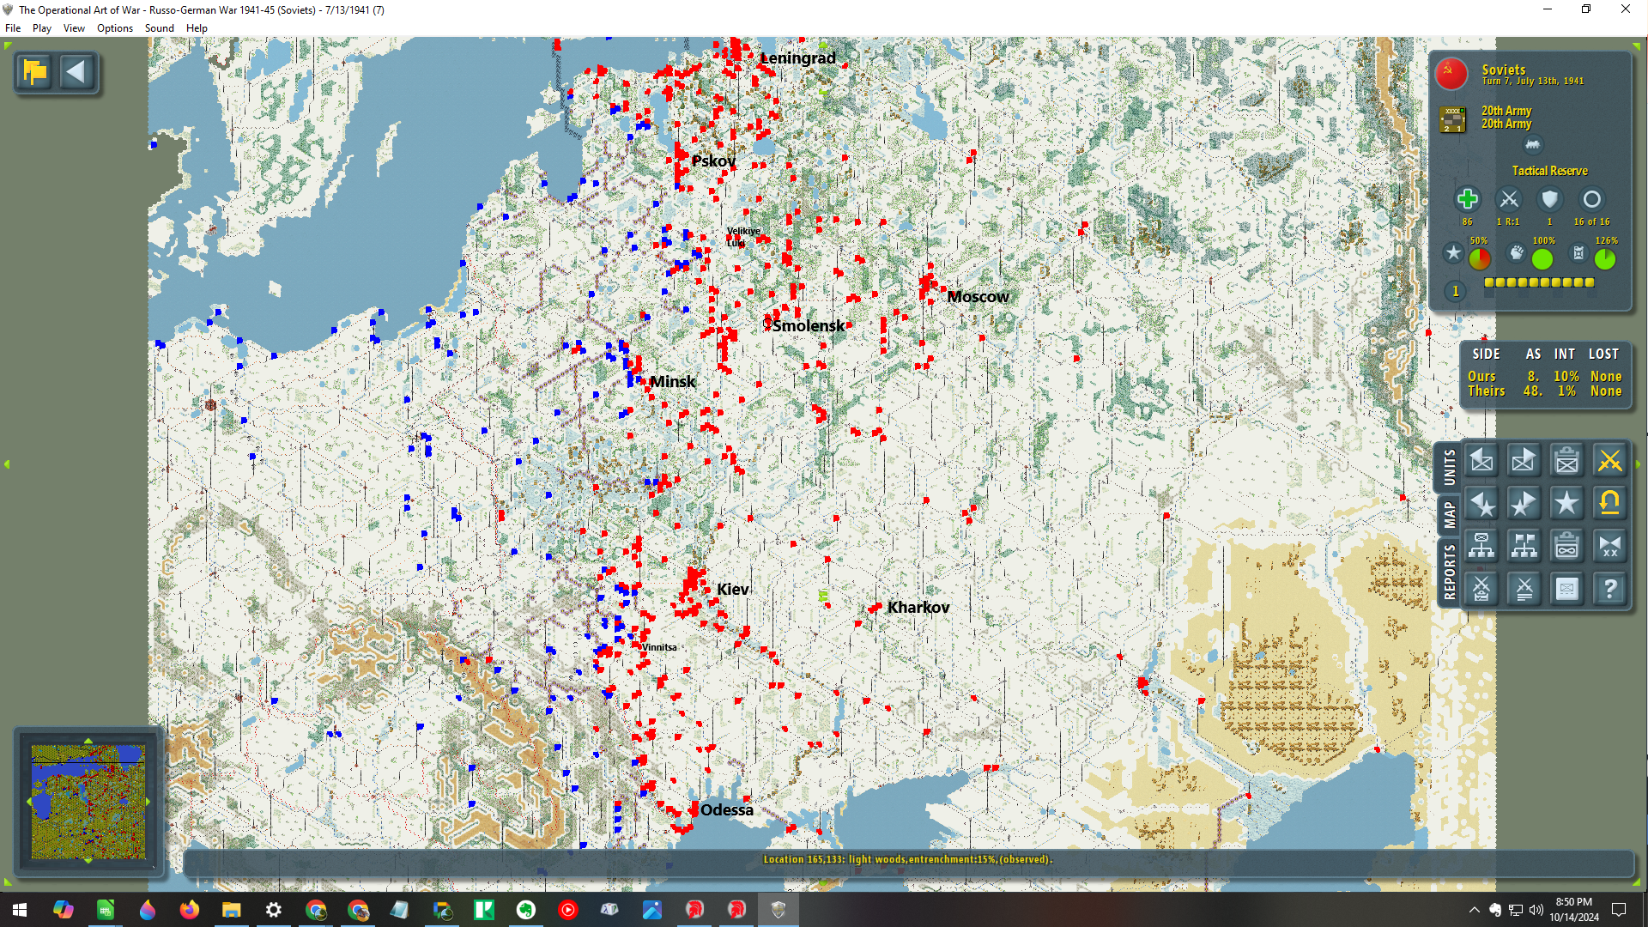Toggle the Tactical Reserve deployment label

(x=1549, y=171)
